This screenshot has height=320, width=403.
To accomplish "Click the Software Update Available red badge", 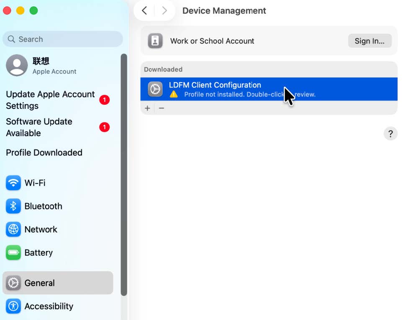I will pos(104,127).
